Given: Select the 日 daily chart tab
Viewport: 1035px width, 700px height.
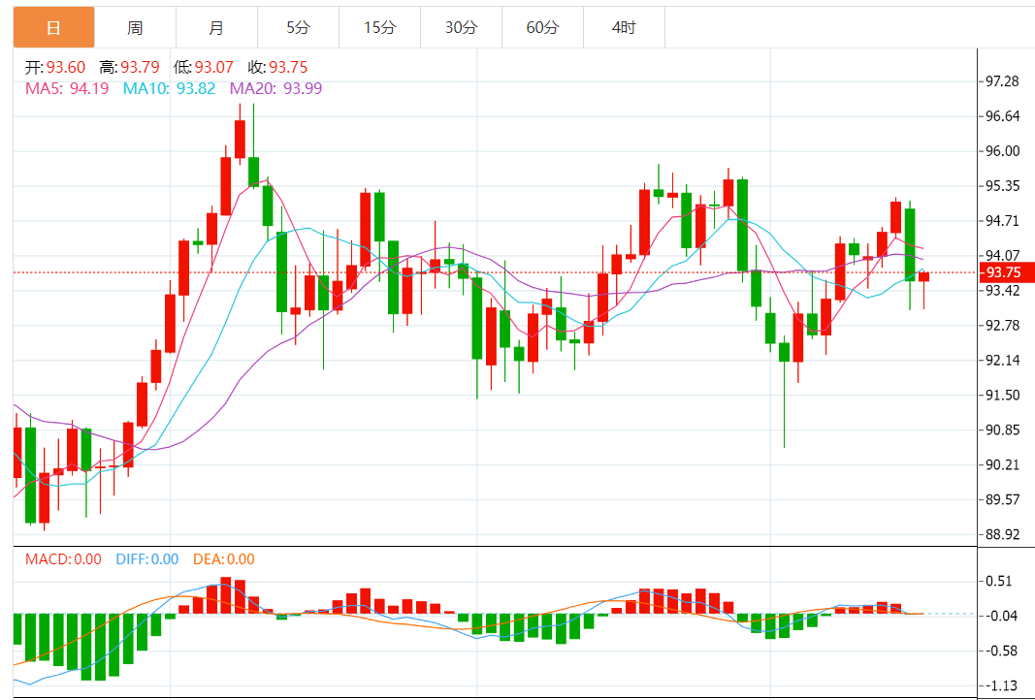Looking at the screenshot, I should 54,27.
